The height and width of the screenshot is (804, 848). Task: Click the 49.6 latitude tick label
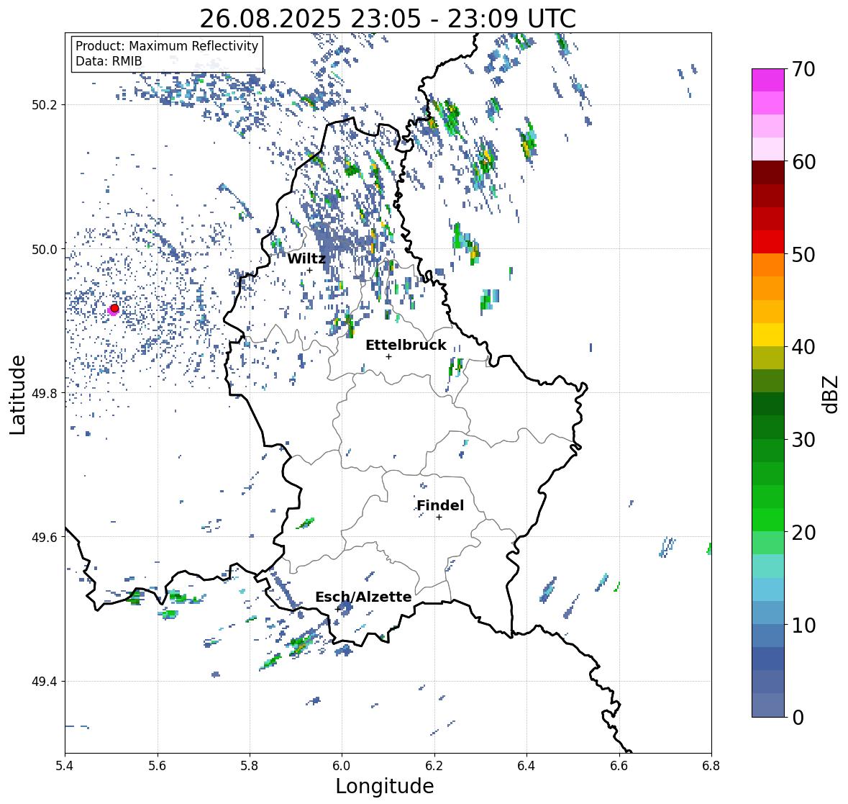click(x=44, y=537)
